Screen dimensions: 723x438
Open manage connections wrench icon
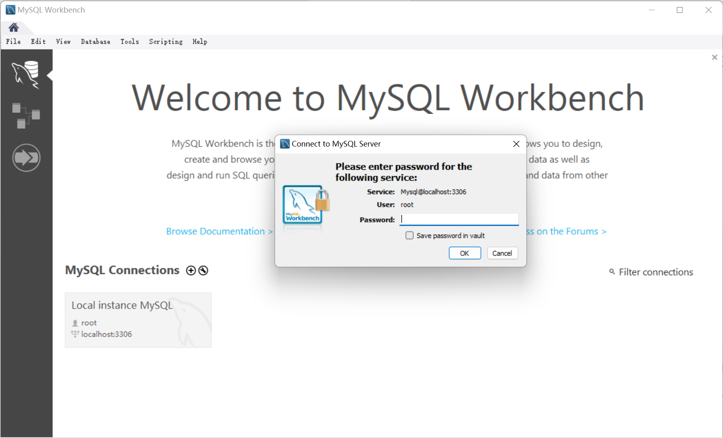[x=203, y=270]
